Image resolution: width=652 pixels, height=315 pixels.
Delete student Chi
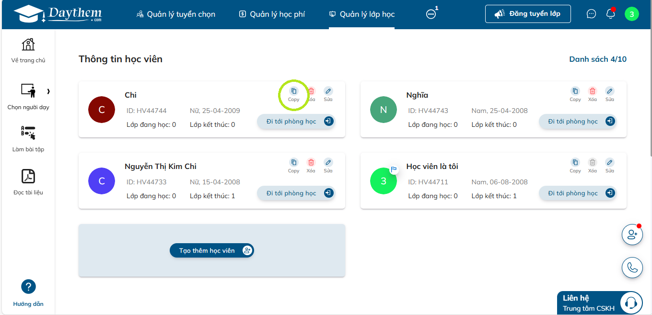[x=311, y=94]
